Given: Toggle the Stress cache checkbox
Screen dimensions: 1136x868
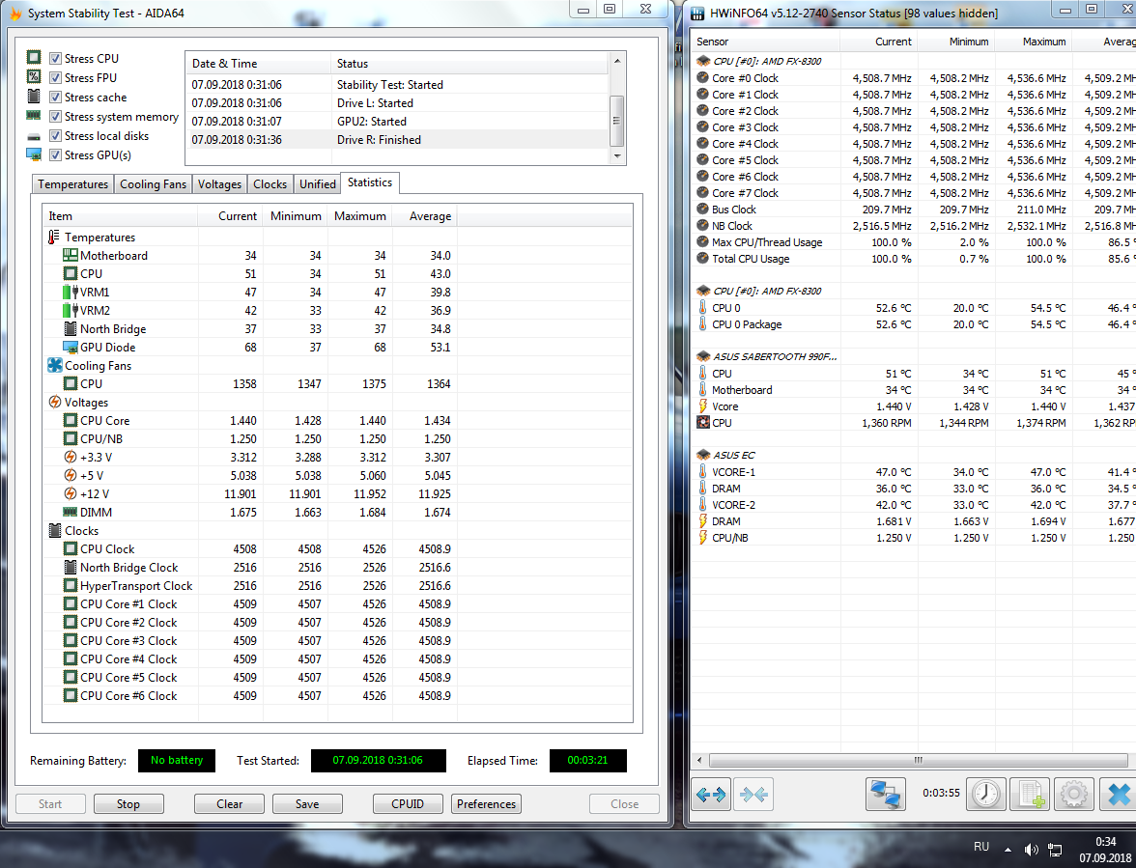Looking at the screenshot, I should pyautogui.click(x=55, y=97).
